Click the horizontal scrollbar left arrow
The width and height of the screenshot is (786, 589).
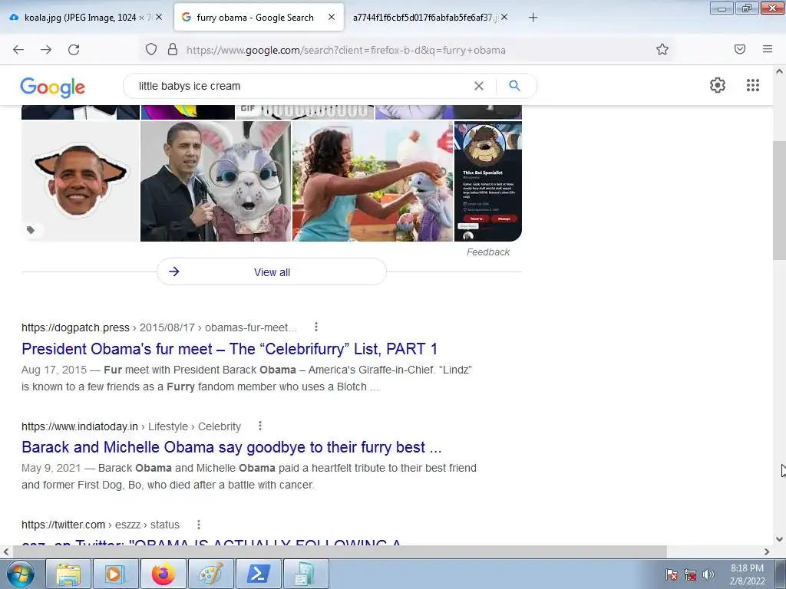5,551
